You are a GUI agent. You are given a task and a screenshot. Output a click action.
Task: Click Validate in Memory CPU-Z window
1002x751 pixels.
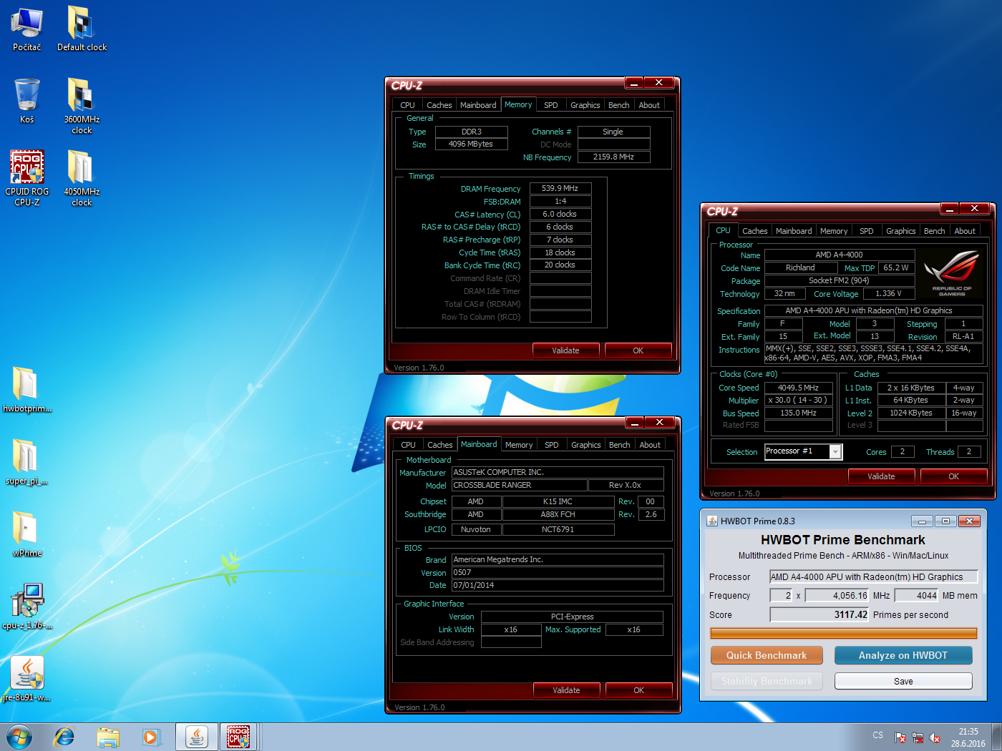pos(565,350)
